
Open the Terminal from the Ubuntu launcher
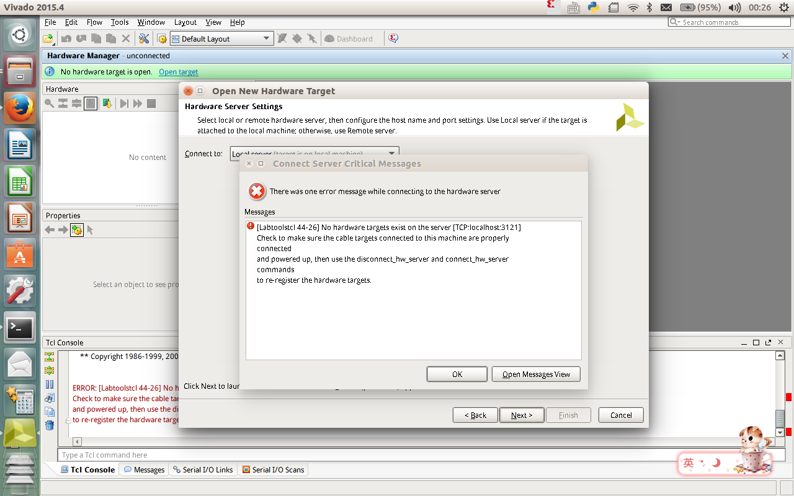coord(20,328)
